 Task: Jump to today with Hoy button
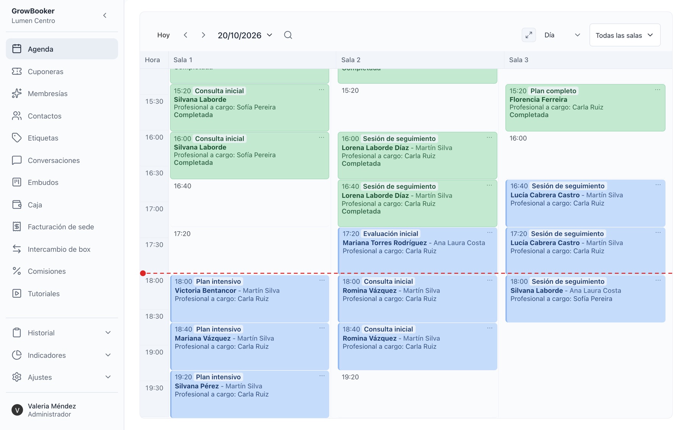163,35
